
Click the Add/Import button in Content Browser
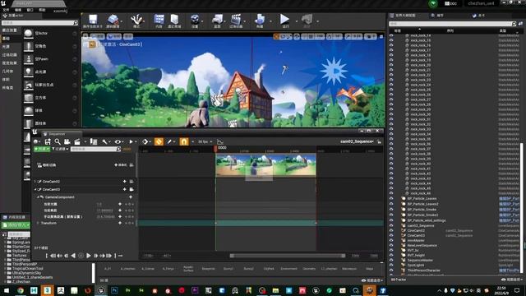point(16,224)
